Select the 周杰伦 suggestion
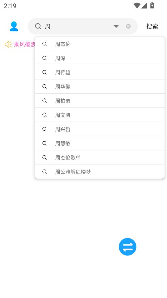This screenshot has width=167, height=298. click(100, 44)
